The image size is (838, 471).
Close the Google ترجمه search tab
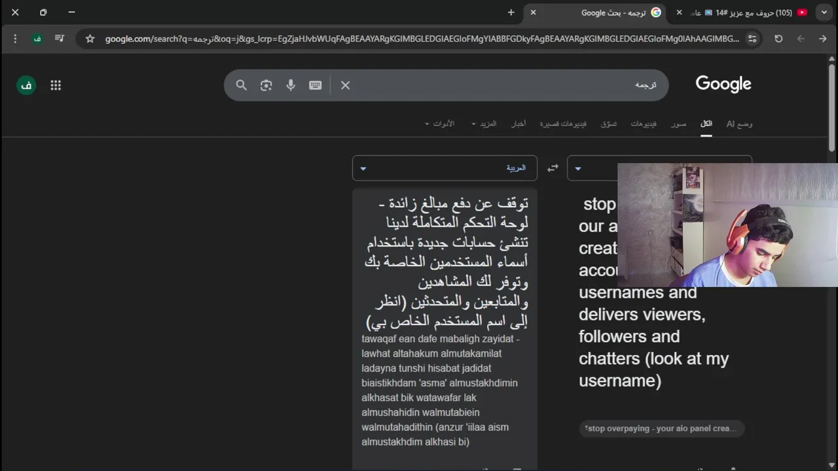pos(533,12)
